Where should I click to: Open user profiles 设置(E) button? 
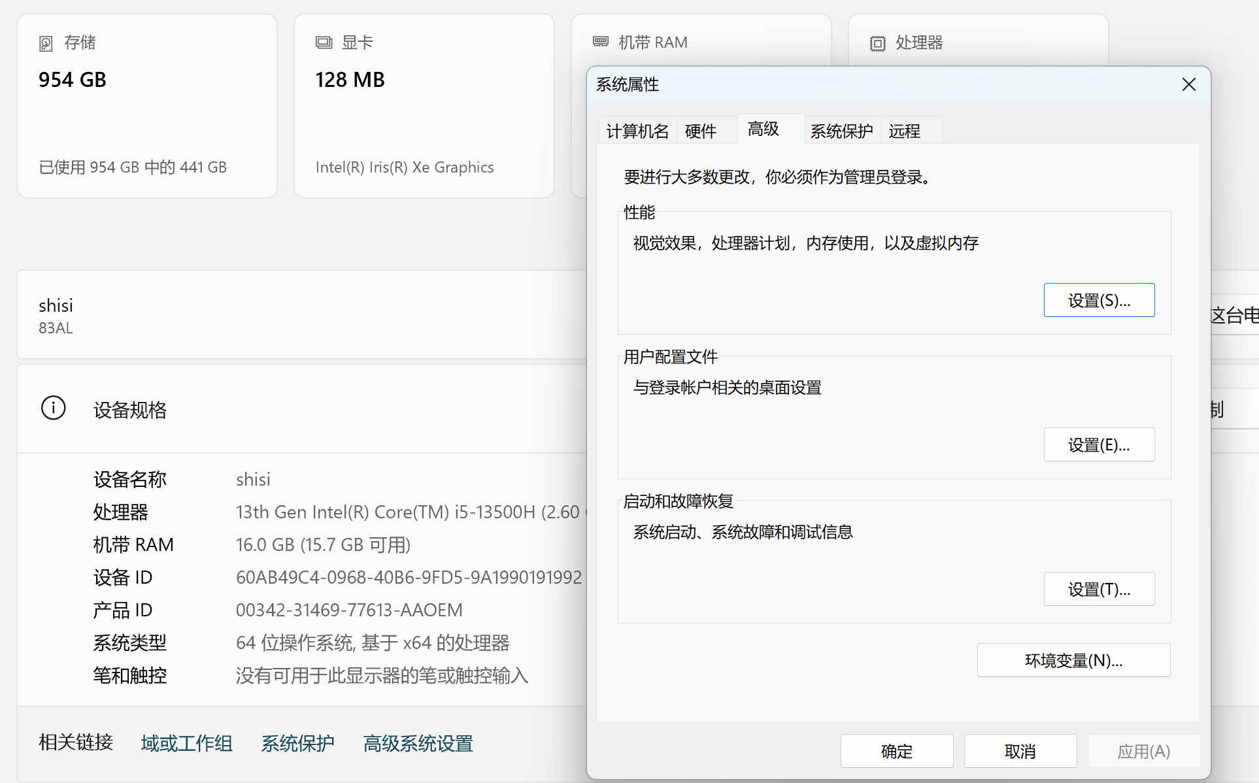coord(1099,445)
